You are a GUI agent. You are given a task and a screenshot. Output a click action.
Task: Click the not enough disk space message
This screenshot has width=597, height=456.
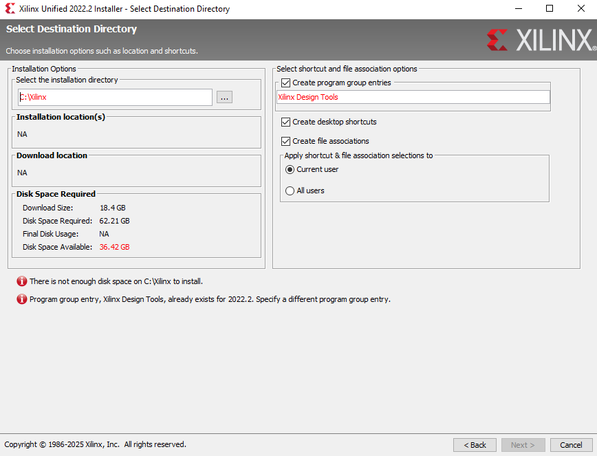click(x=116, y=282)
